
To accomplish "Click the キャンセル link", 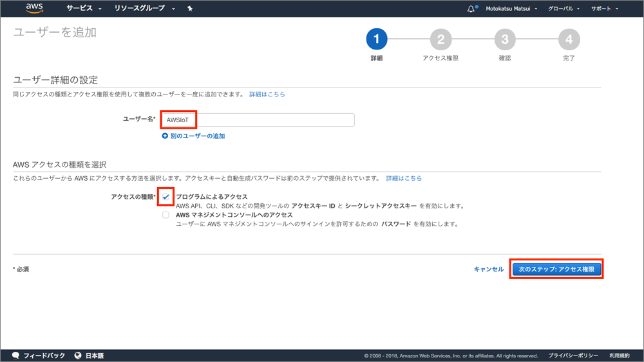I will tap(489, 269).
